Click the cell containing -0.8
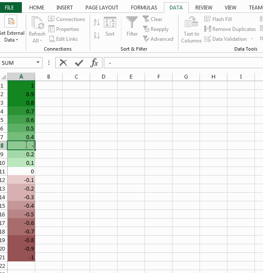 [21, 240]
